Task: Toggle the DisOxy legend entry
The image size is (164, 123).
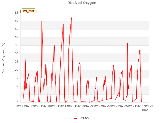Action: (81, 118)
